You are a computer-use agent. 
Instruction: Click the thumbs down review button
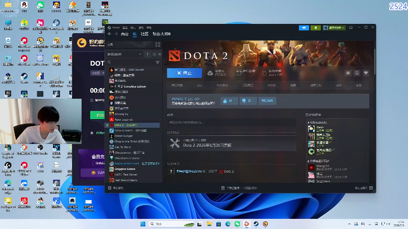(248, 101)
